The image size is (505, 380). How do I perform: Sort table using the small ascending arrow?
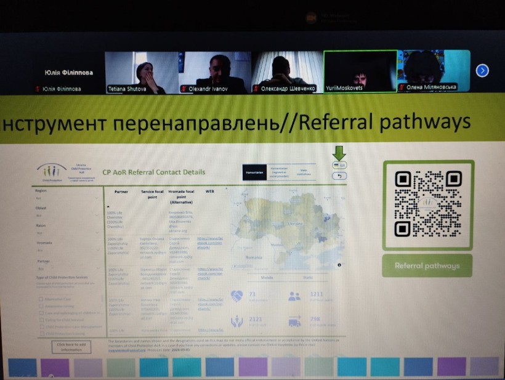coord(108,206)
